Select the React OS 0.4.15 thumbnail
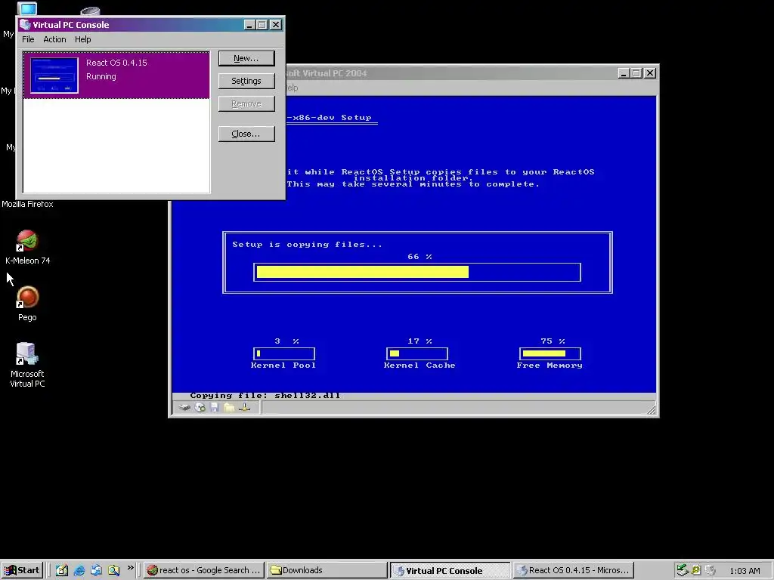Screen dimensions: 774x580 pos(54,75)
